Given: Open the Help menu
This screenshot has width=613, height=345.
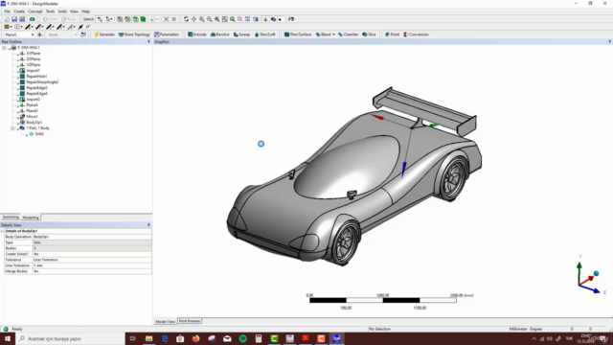Looking at the screenshot, I should [85, 11].
